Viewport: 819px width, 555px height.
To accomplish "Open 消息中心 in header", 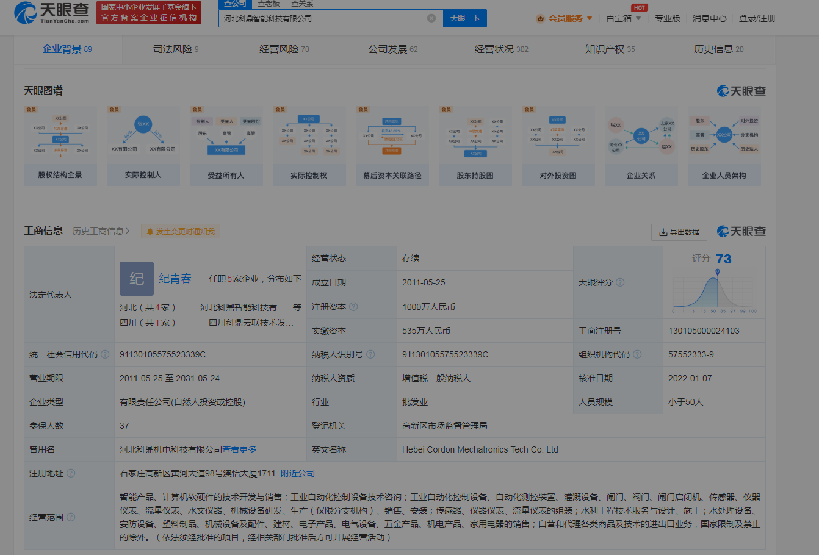I will pyautogui.click(x=709, y=18).
